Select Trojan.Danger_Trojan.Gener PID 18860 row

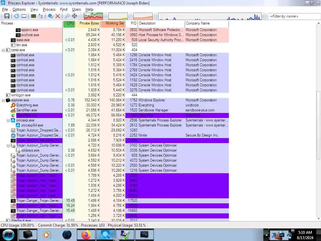(114, 211)
